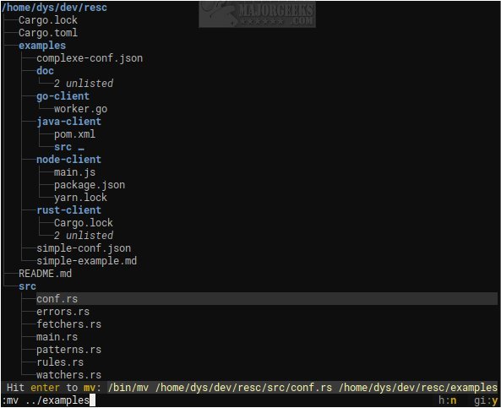Select main.rs file
The height and width of the screenshot is (408, 501).
pyautogui.click(x=57, y=337)
